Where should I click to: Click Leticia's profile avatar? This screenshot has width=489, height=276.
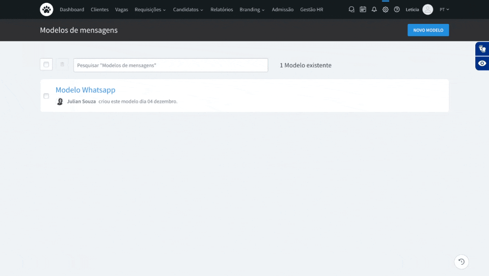(x=427, y=10)
